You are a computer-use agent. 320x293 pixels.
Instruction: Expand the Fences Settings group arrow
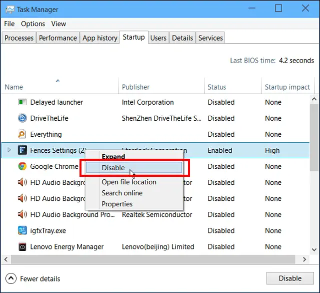pos(9,150)
